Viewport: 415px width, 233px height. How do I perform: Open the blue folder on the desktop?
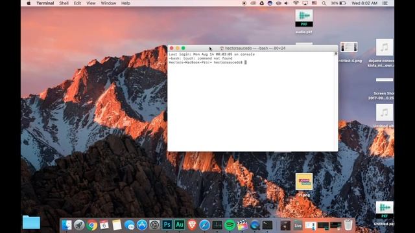[31, 222]
